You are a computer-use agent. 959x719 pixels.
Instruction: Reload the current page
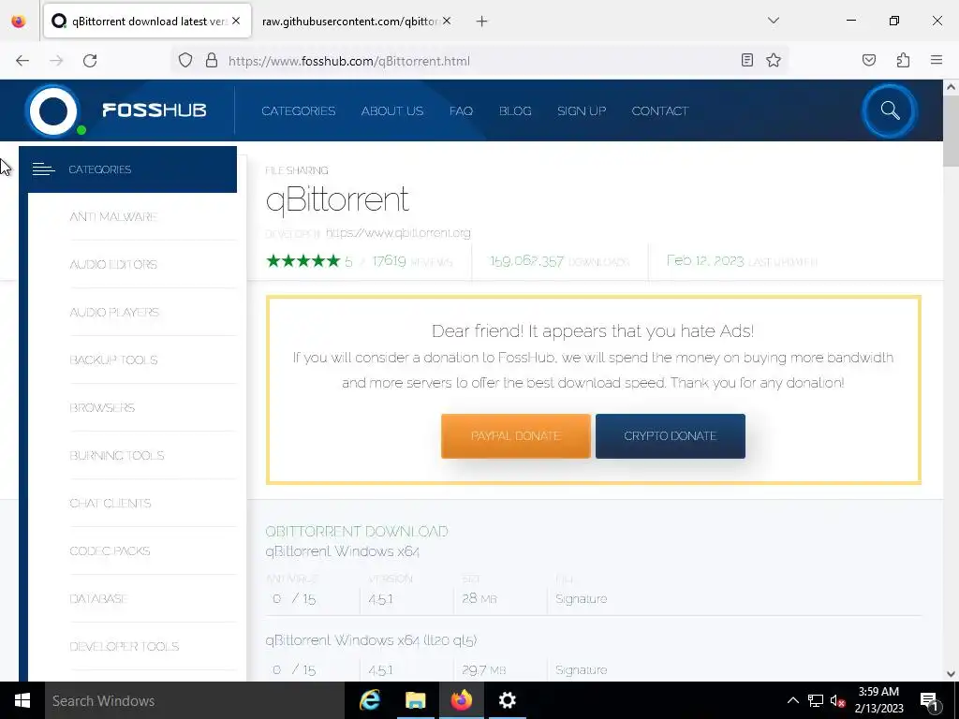90,61
